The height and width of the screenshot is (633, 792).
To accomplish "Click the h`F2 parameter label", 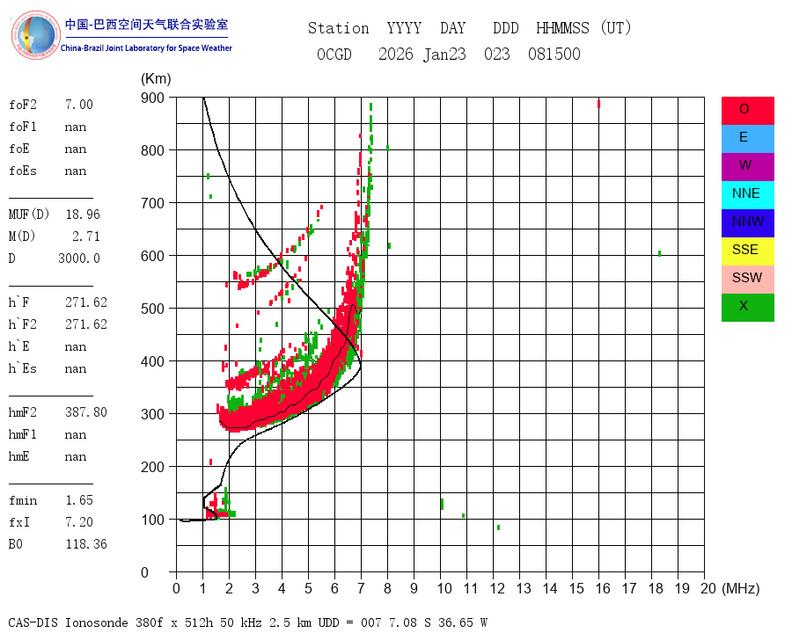I will pos(23,324).
